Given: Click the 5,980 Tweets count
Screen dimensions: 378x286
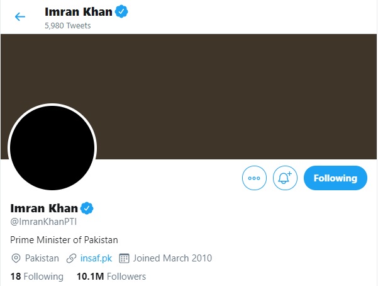Looking at the screenshot, I should (x=67, y=26).
